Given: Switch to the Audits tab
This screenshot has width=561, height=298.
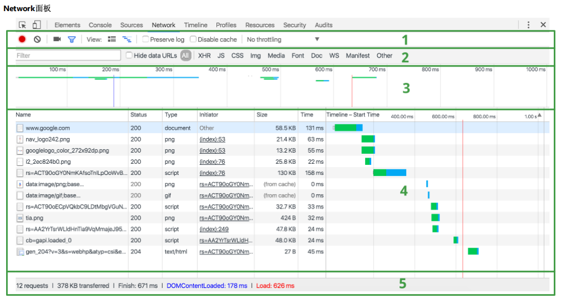Looking at the screenshot, I should click(x=324, y=25).
